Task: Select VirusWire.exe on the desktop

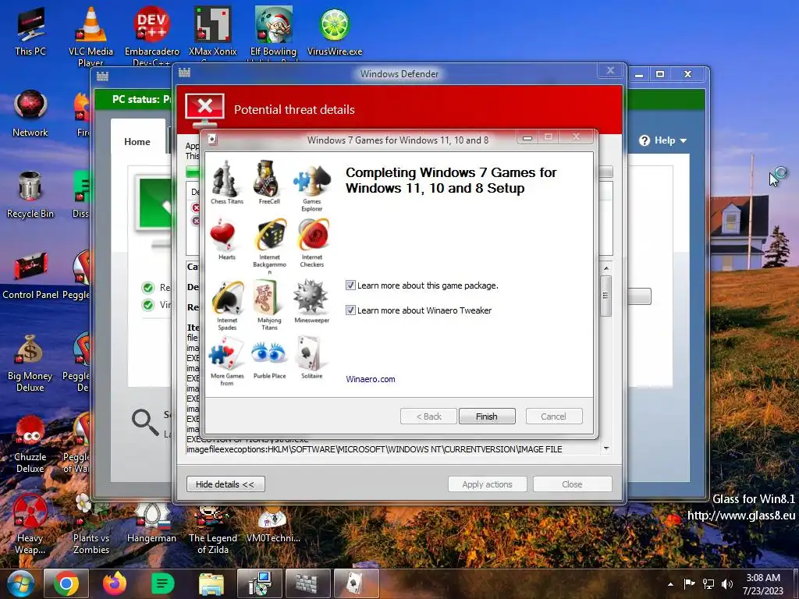Action: click(335, 31)
